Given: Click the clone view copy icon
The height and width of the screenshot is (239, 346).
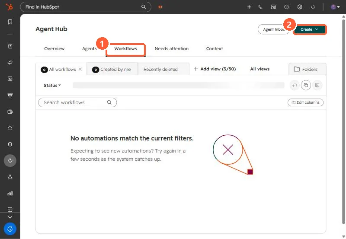Looking at the screenshot, I should 306,85.
